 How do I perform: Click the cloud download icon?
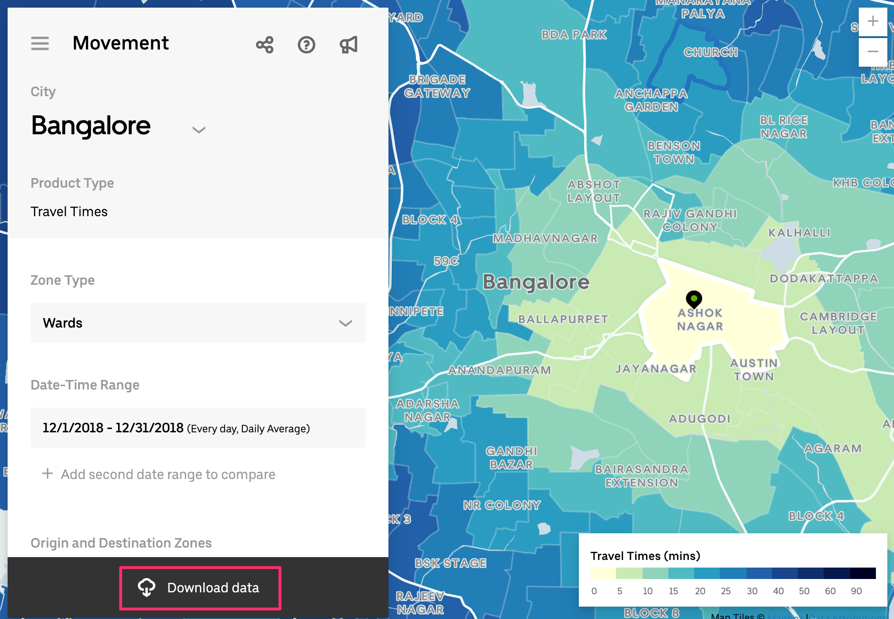[147, 588]
